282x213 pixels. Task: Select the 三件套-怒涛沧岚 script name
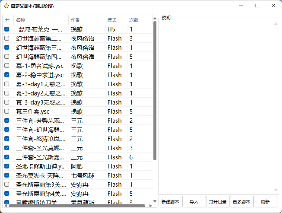point(41,139)
